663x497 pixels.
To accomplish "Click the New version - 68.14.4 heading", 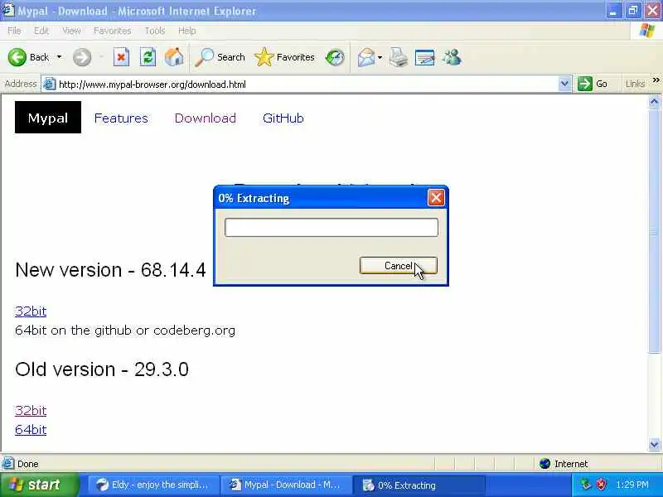I will (x=110, y=270).
